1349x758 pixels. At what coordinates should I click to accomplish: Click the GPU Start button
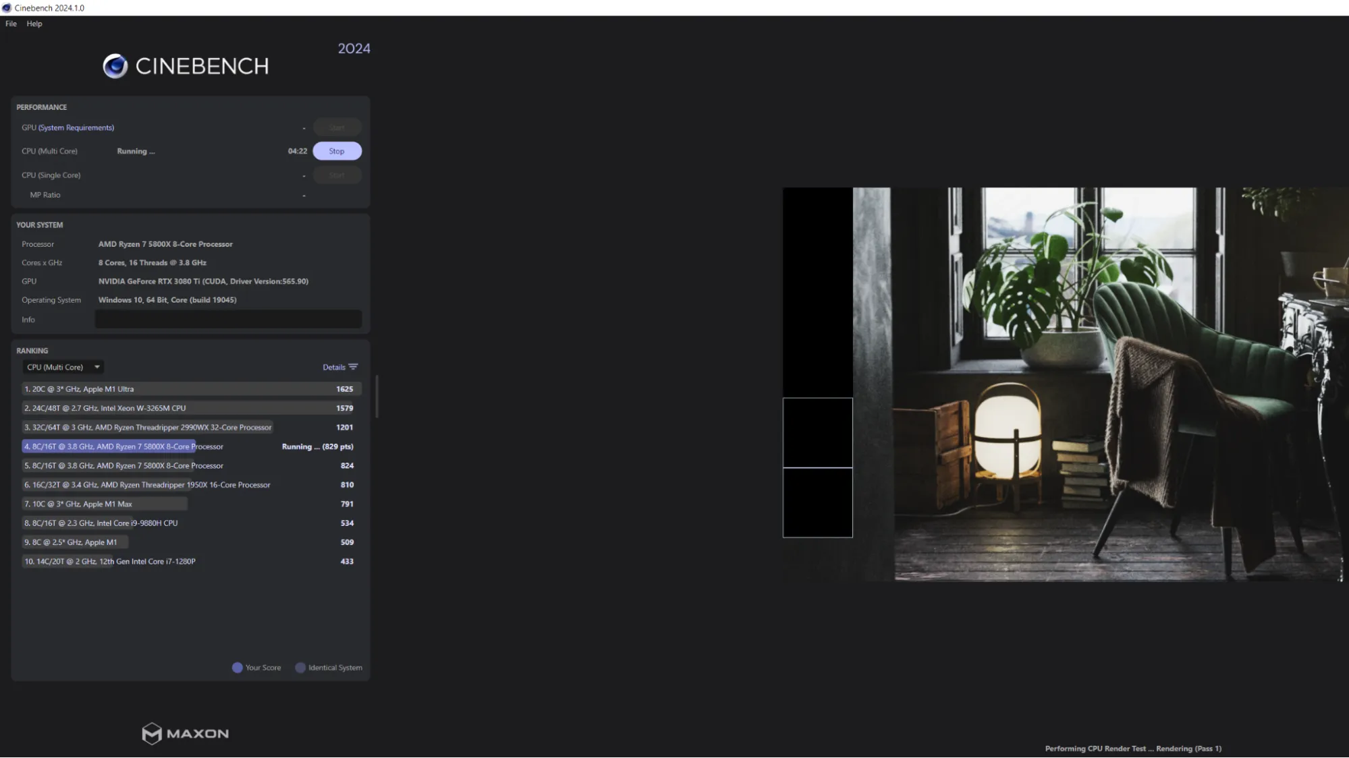pyautogui.click(x=337, y=127)
